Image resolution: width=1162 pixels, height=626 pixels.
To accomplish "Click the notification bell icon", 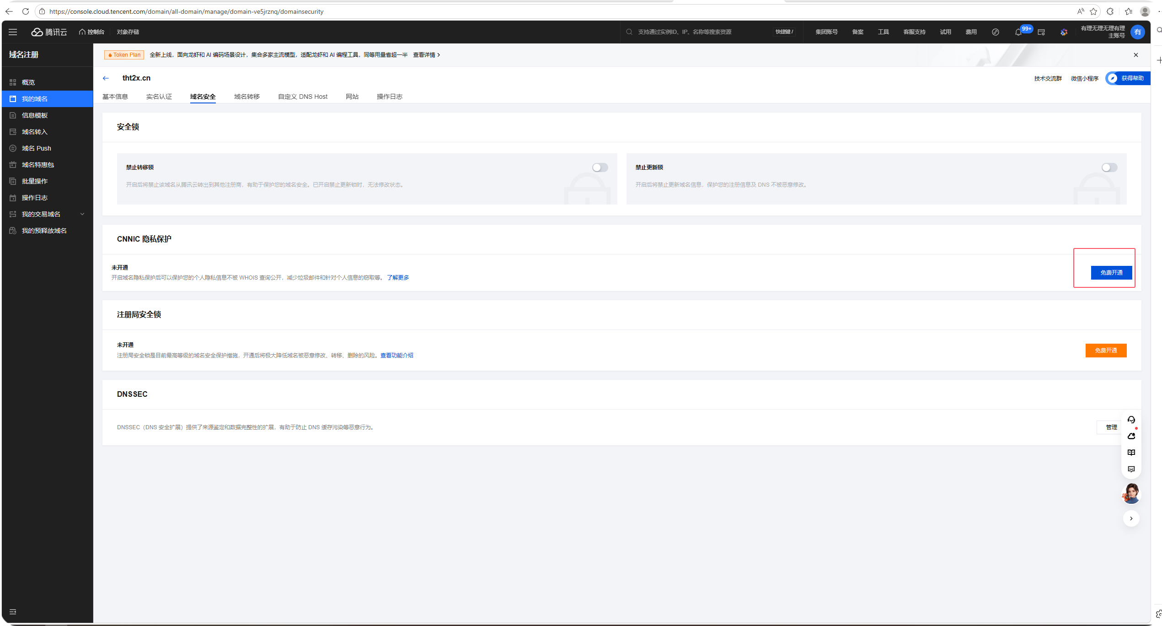I will click(x=1018, y=32).
